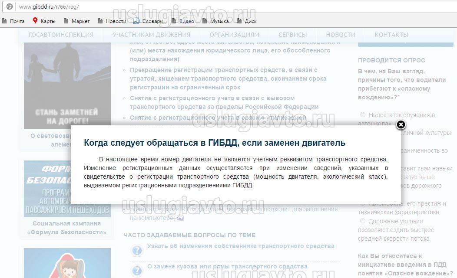Select 'Недостаток обучения в автошколах' poll option
This screenshot has width=457, height=278.
[x=363, y=115]
